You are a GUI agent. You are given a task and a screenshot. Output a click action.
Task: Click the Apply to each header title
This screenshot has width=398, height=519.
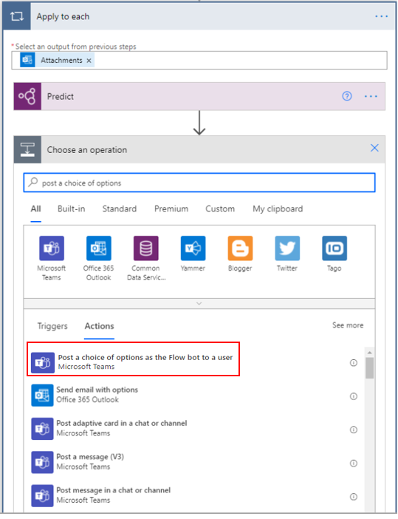(63, 16)
